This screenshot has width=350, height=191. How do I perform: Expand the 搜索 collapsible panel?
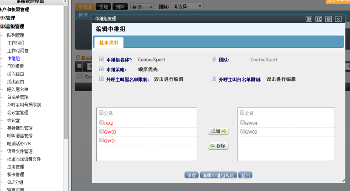143,6
